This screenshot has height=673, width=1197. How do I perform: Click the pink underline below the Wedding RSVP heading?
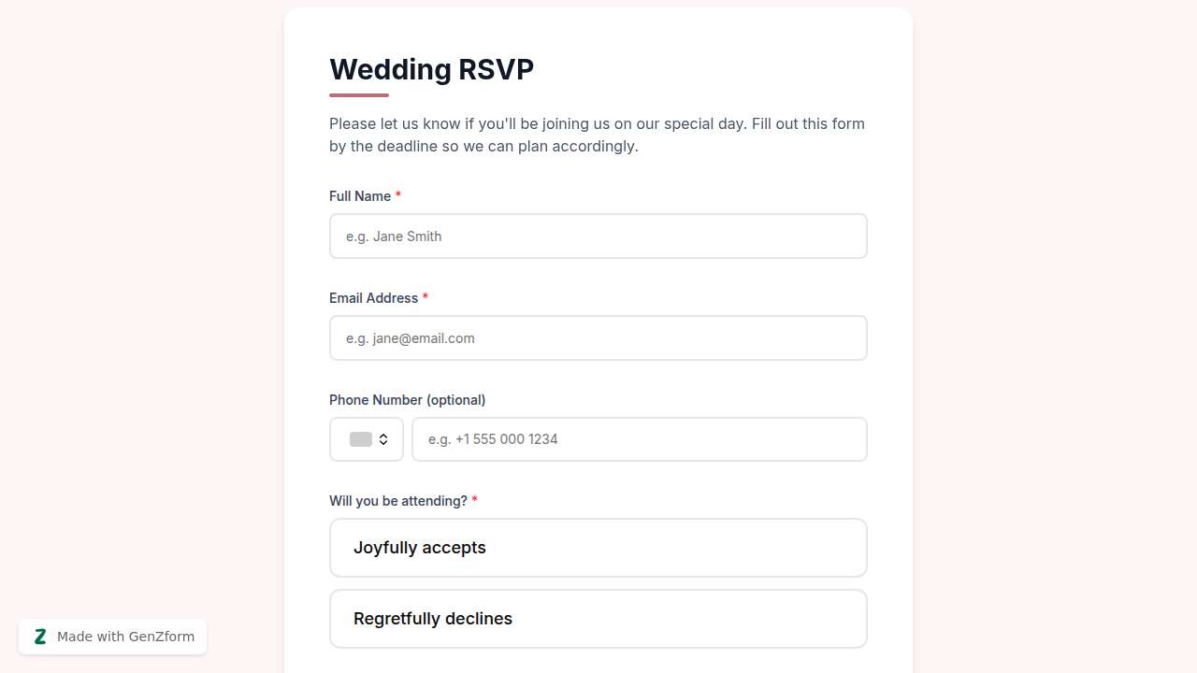pos(358,93)
